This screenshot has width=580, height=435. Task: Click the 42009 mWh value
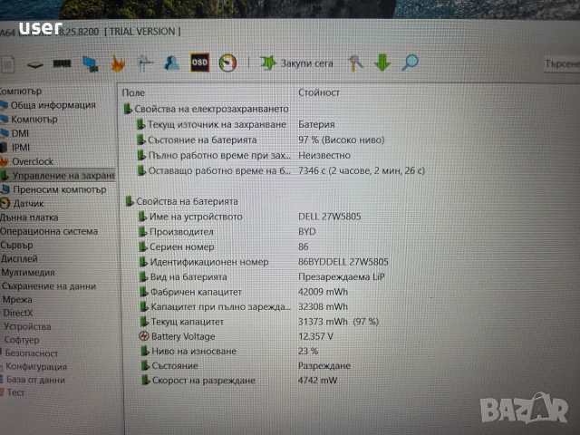[x=323, y=292]
